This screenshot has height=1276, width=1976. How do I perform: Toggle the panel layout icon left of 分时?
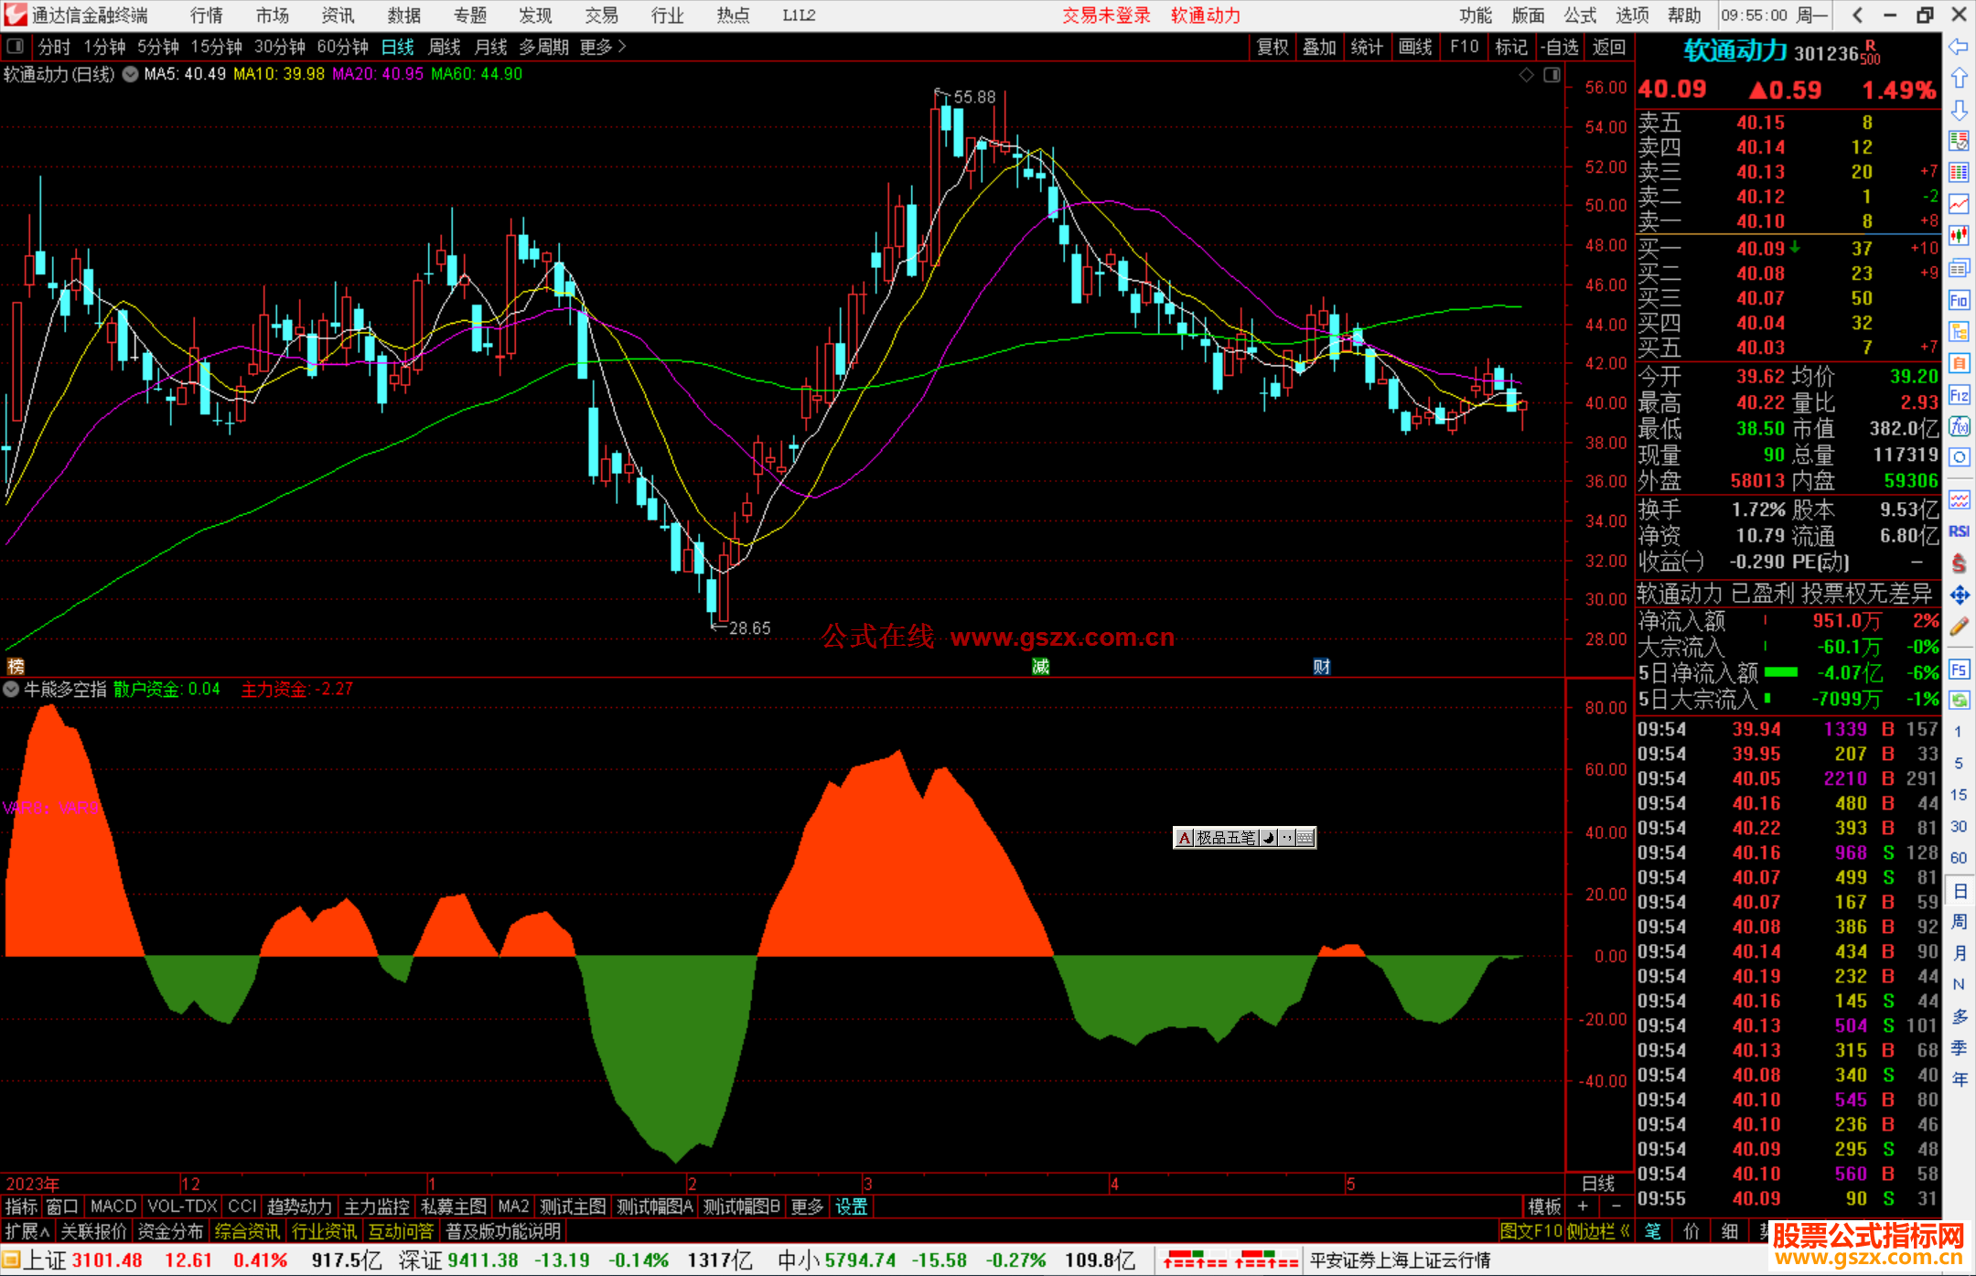(x=16, y=47)
